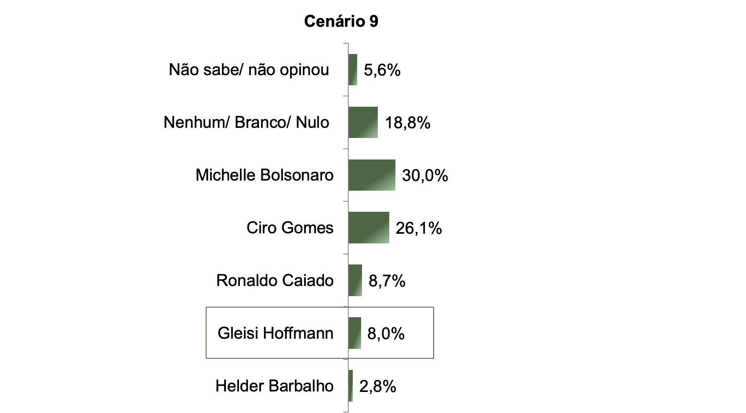Click the 5,6% data label
The width and height of the screenshot is (746, 413).
point(382,70)
